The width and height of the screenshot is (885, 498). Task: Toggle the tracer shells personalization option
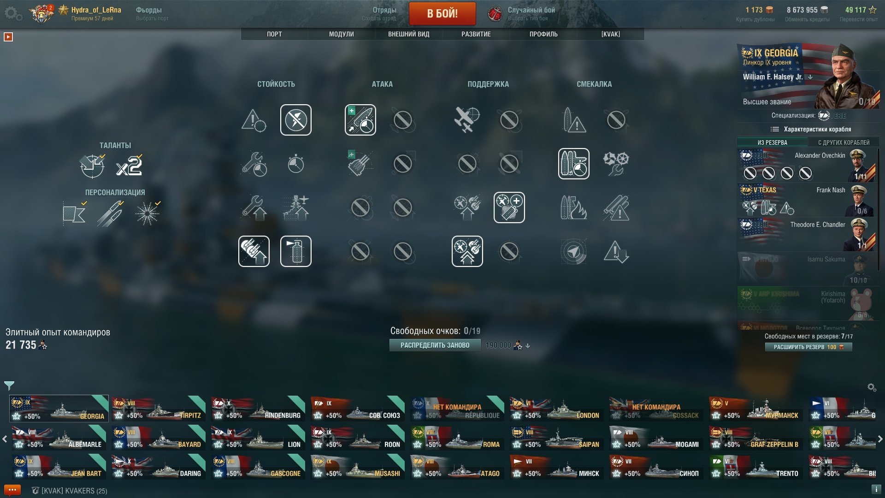pos(111,213)
